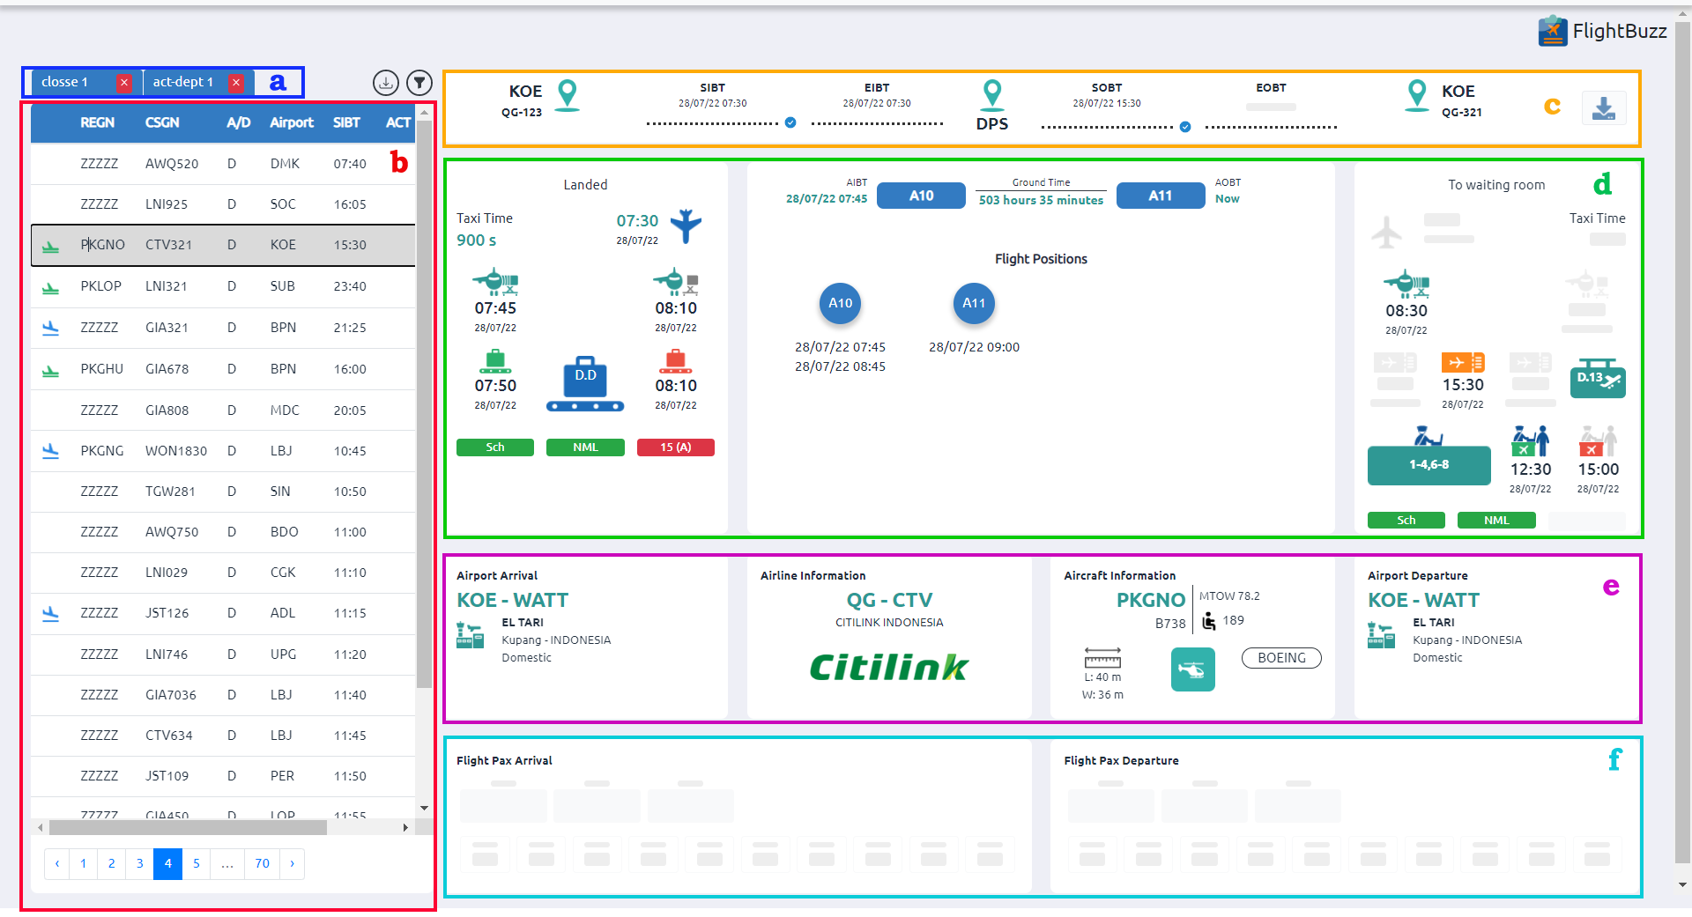The height and width of the screenshot is (917, 1692).
Task: Click the A10 circle under Flight Positions
Action: pyautogui.click(x=840, y=303)
